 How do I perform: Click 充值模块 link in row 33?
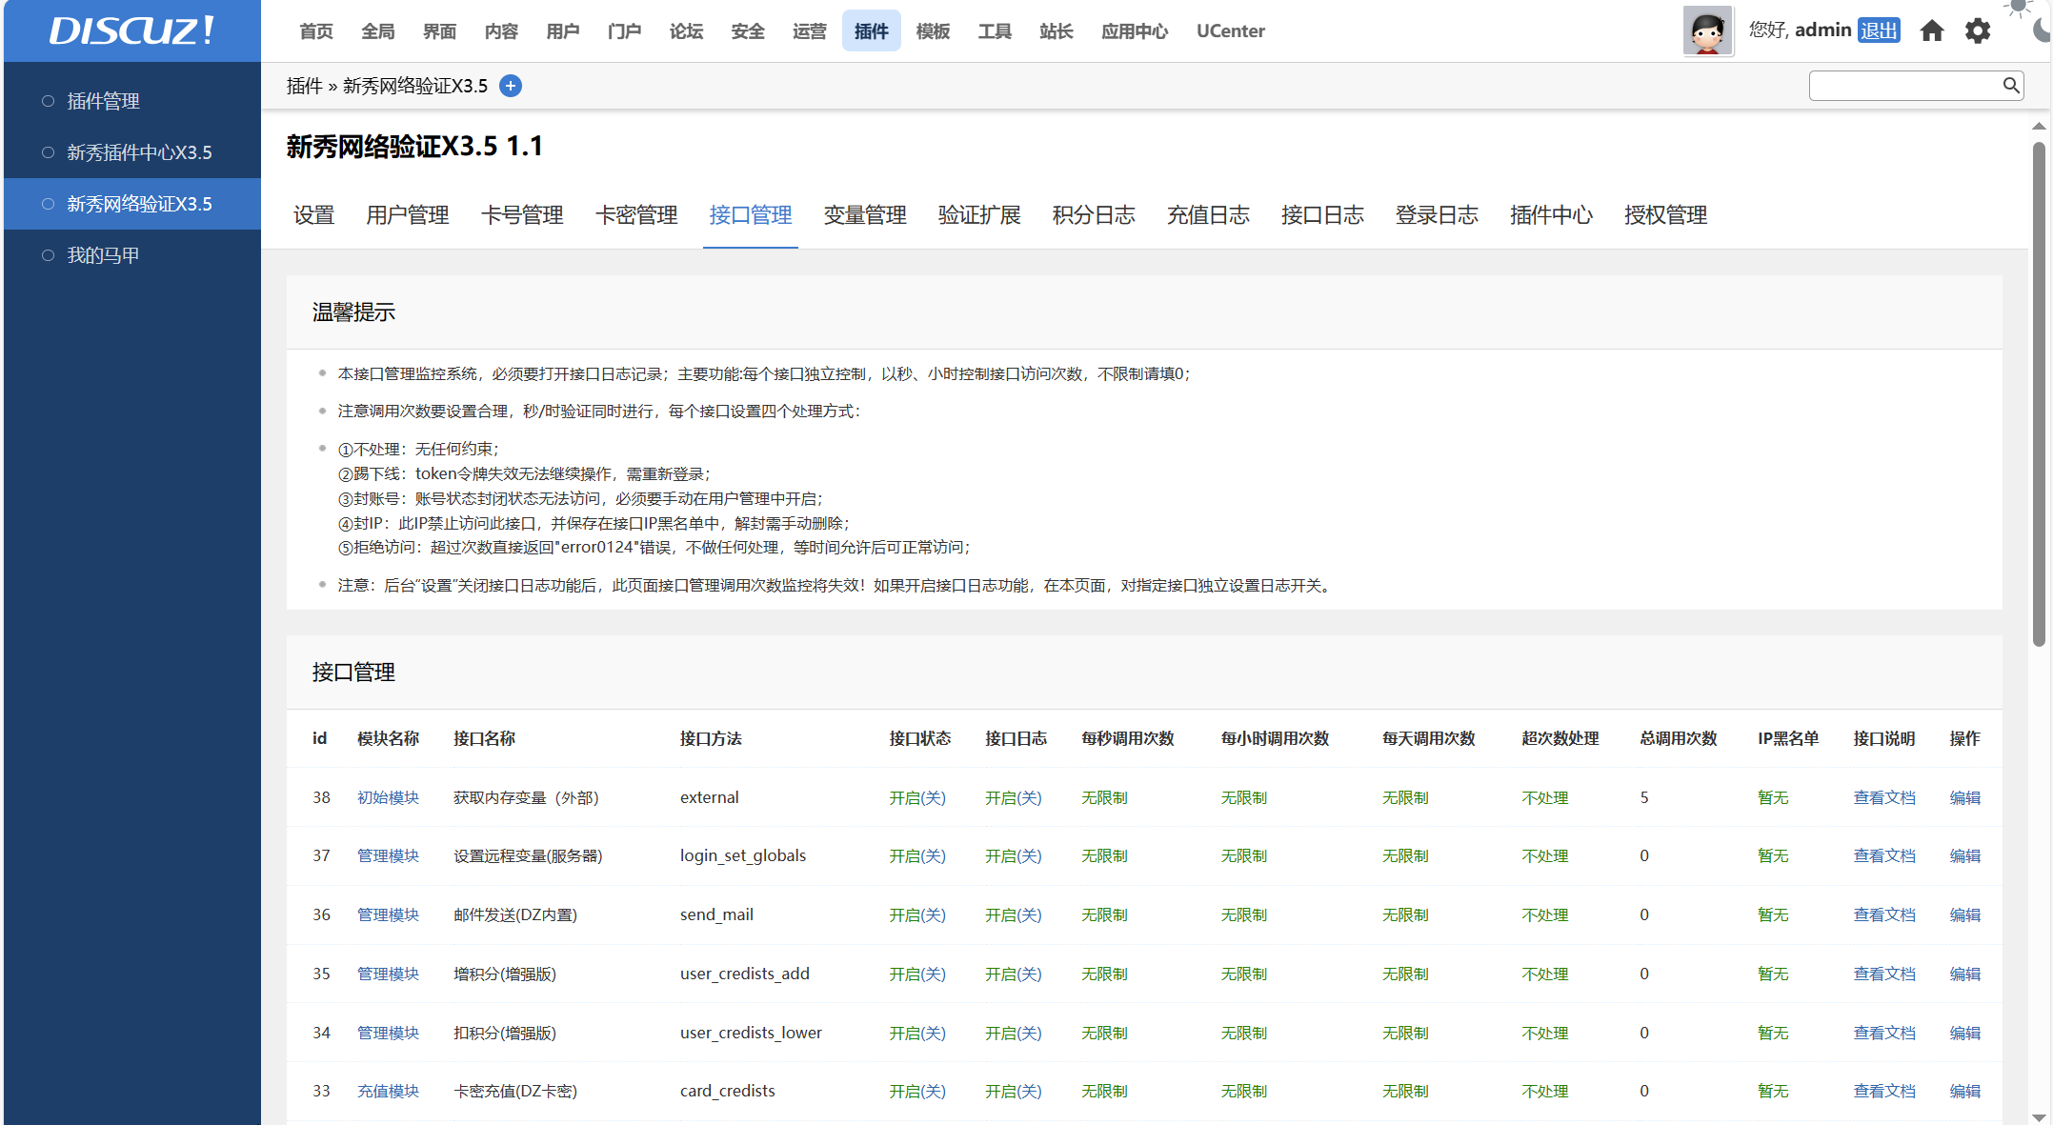[x=388, y=1091]
